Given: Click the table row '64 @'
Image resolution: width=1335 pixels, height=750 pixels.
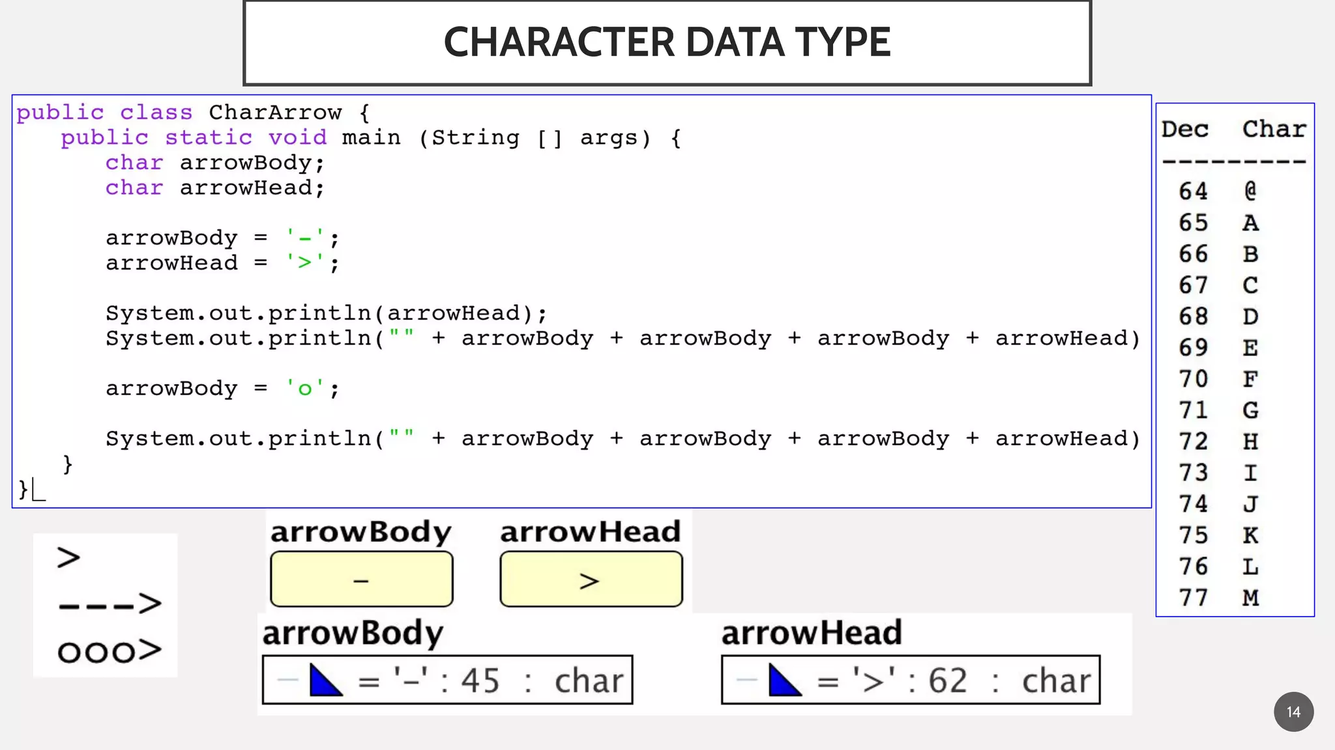Looking at the screenshot, I should coord(1218,191).
